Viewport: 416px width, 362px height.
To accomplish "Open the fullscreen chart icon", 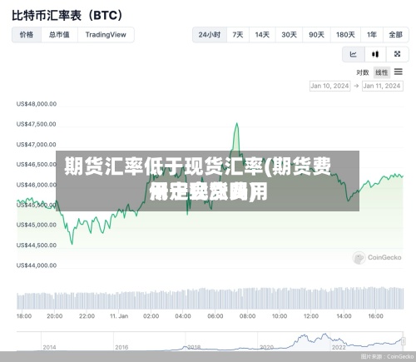I will click(x=397, y=54).
